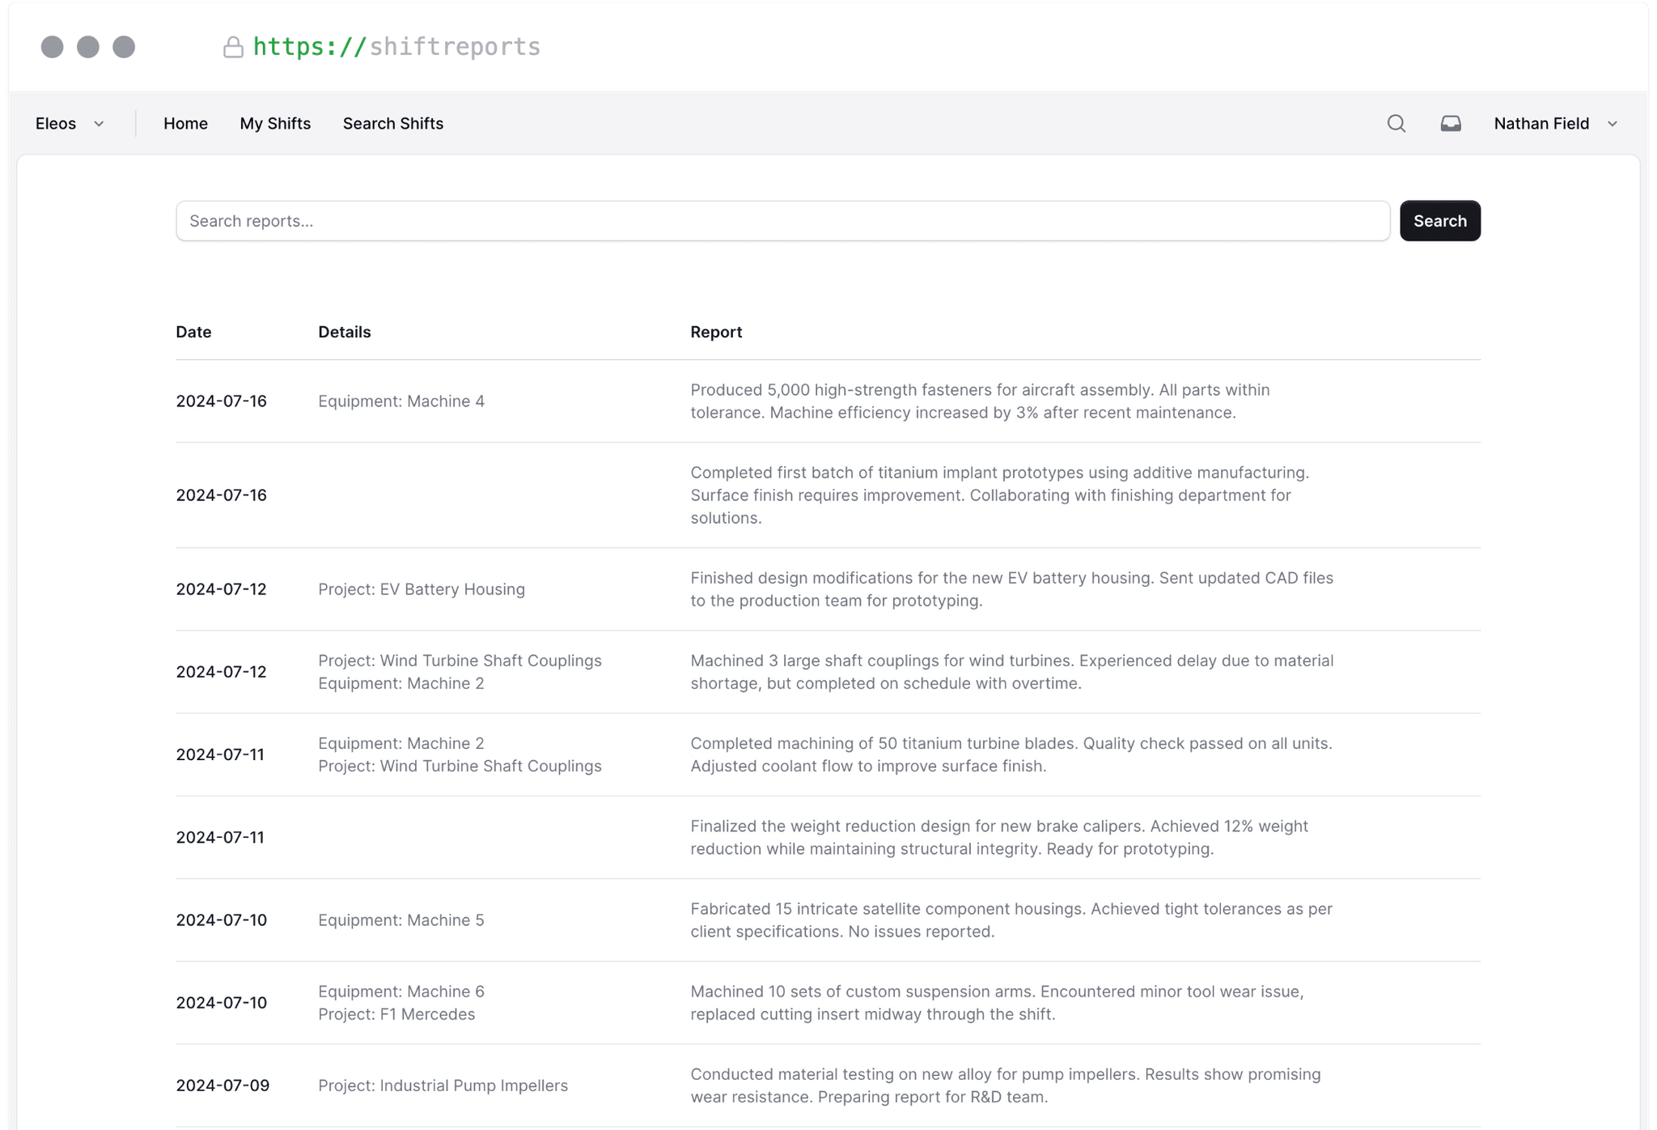Click the green traffic-light window dot
Image resolution: width=1657 pixels, height=1130 pixels.
(x=125, y=46)
